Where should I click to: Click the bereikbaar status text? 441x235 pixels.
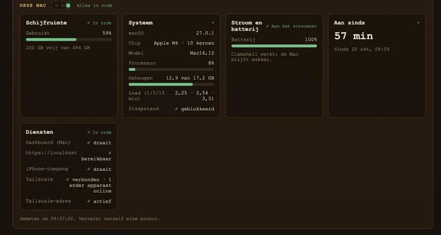[x=96, y=159]
